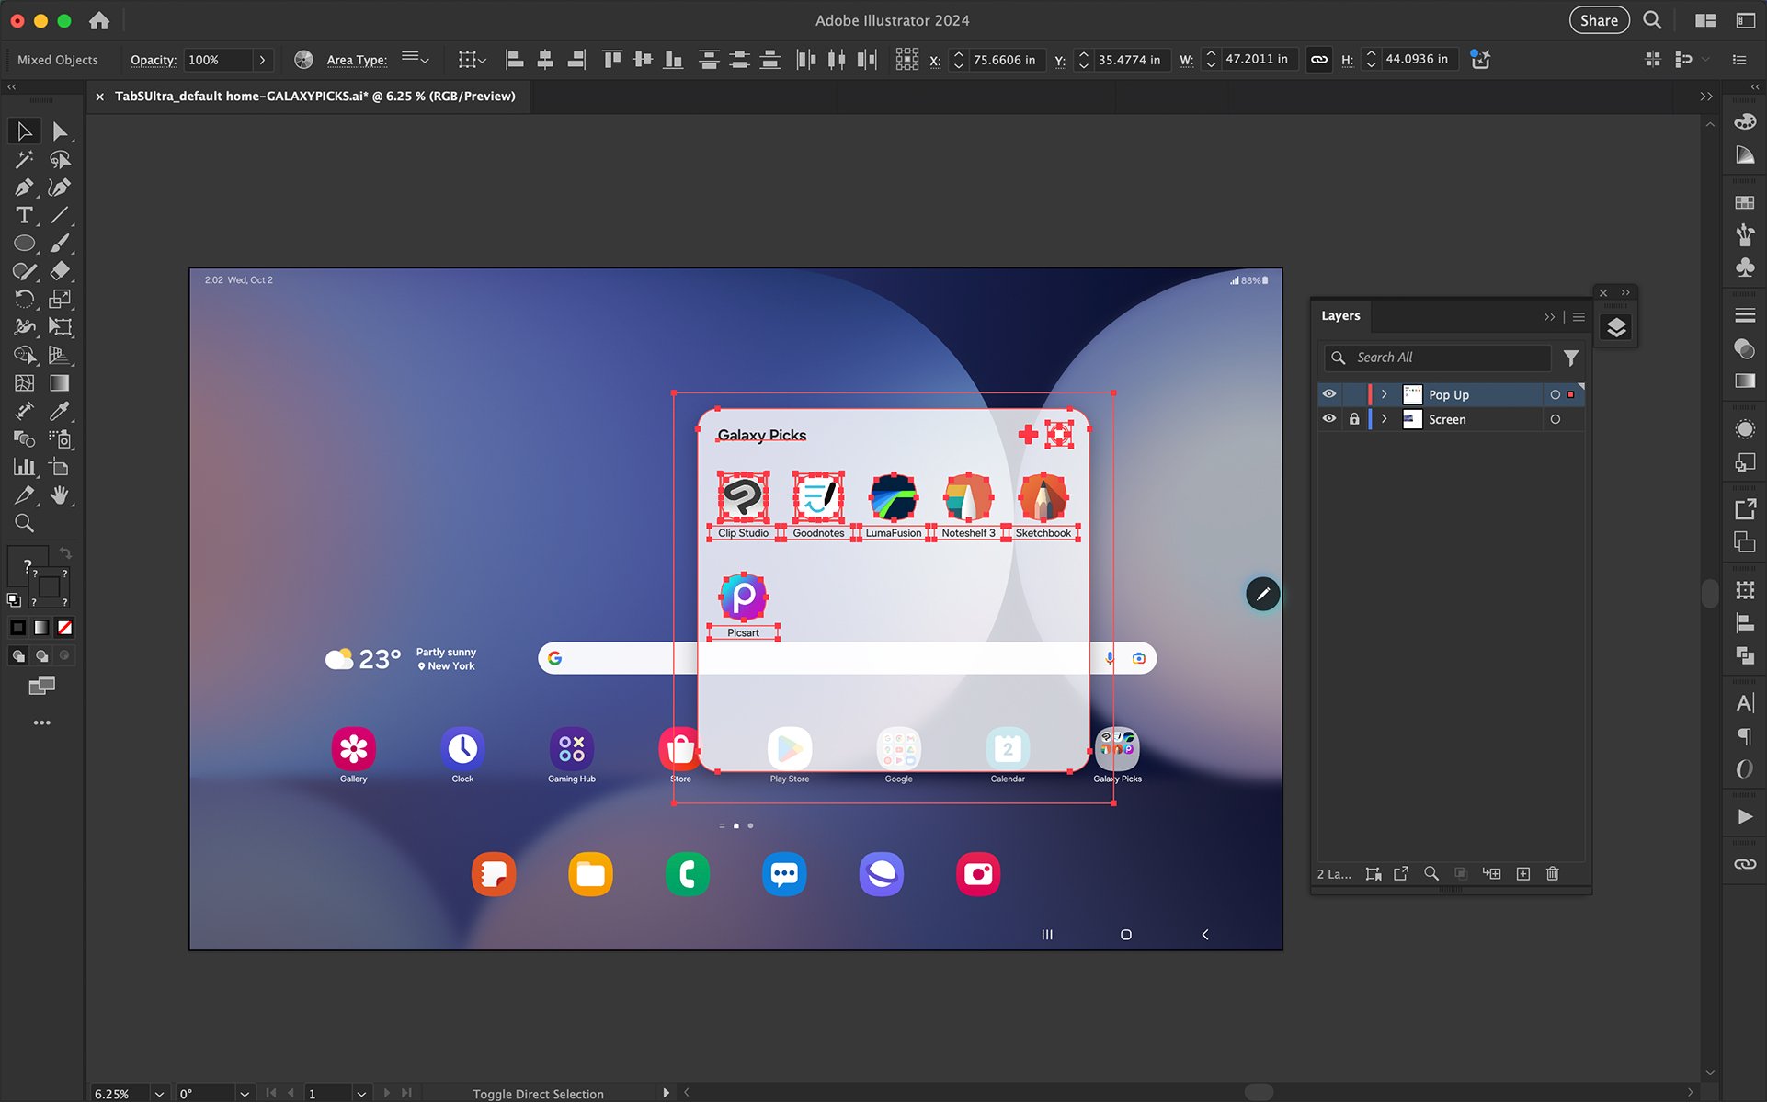Open the Search icon in top bar

click(x=1652, y=20)
